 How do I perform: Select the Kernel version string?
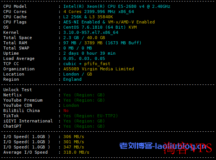pos(91,32)
